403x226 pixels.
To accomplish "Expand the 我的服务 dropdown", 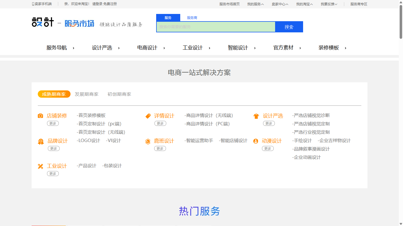I will (255, 4).
